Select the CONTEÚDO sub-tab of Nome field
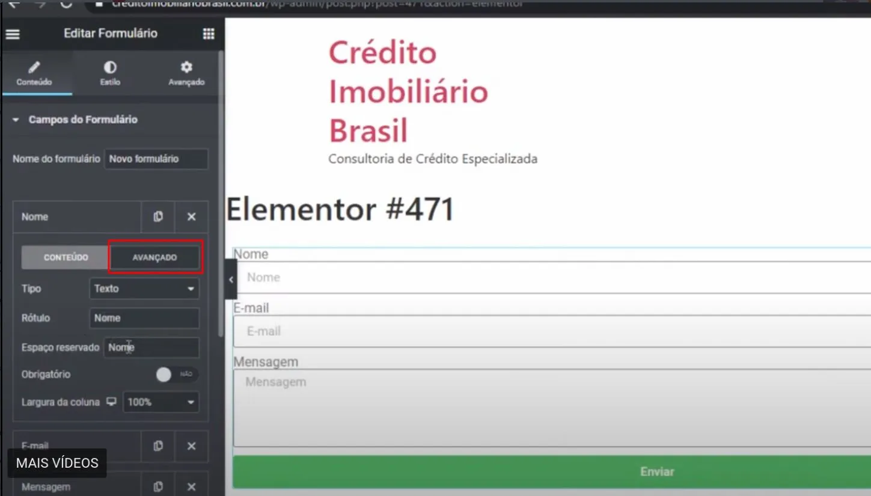871x496 pixels. (66, 257)
